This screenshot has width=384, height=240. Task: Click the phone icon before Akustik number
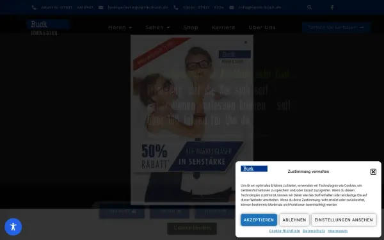point(35,7)
